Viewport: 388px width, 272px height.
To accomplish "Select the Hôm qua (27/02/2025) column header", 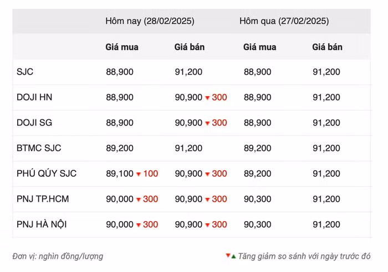I will [284, 21].
